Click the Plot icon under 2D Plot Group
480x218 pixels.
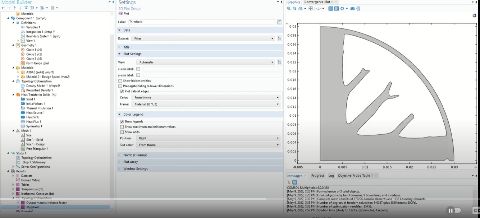(x=124, y=14)
